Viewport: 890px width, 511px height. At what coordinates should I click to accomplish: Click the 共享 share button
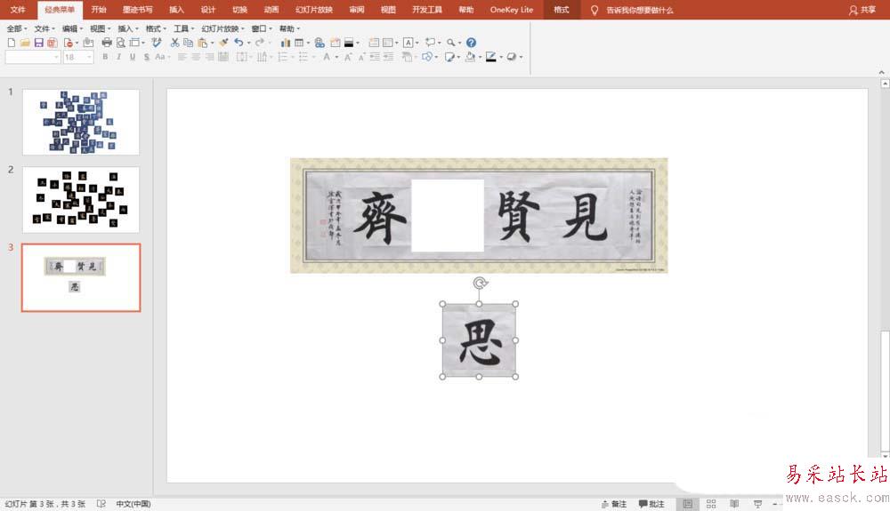pos(862,10)
